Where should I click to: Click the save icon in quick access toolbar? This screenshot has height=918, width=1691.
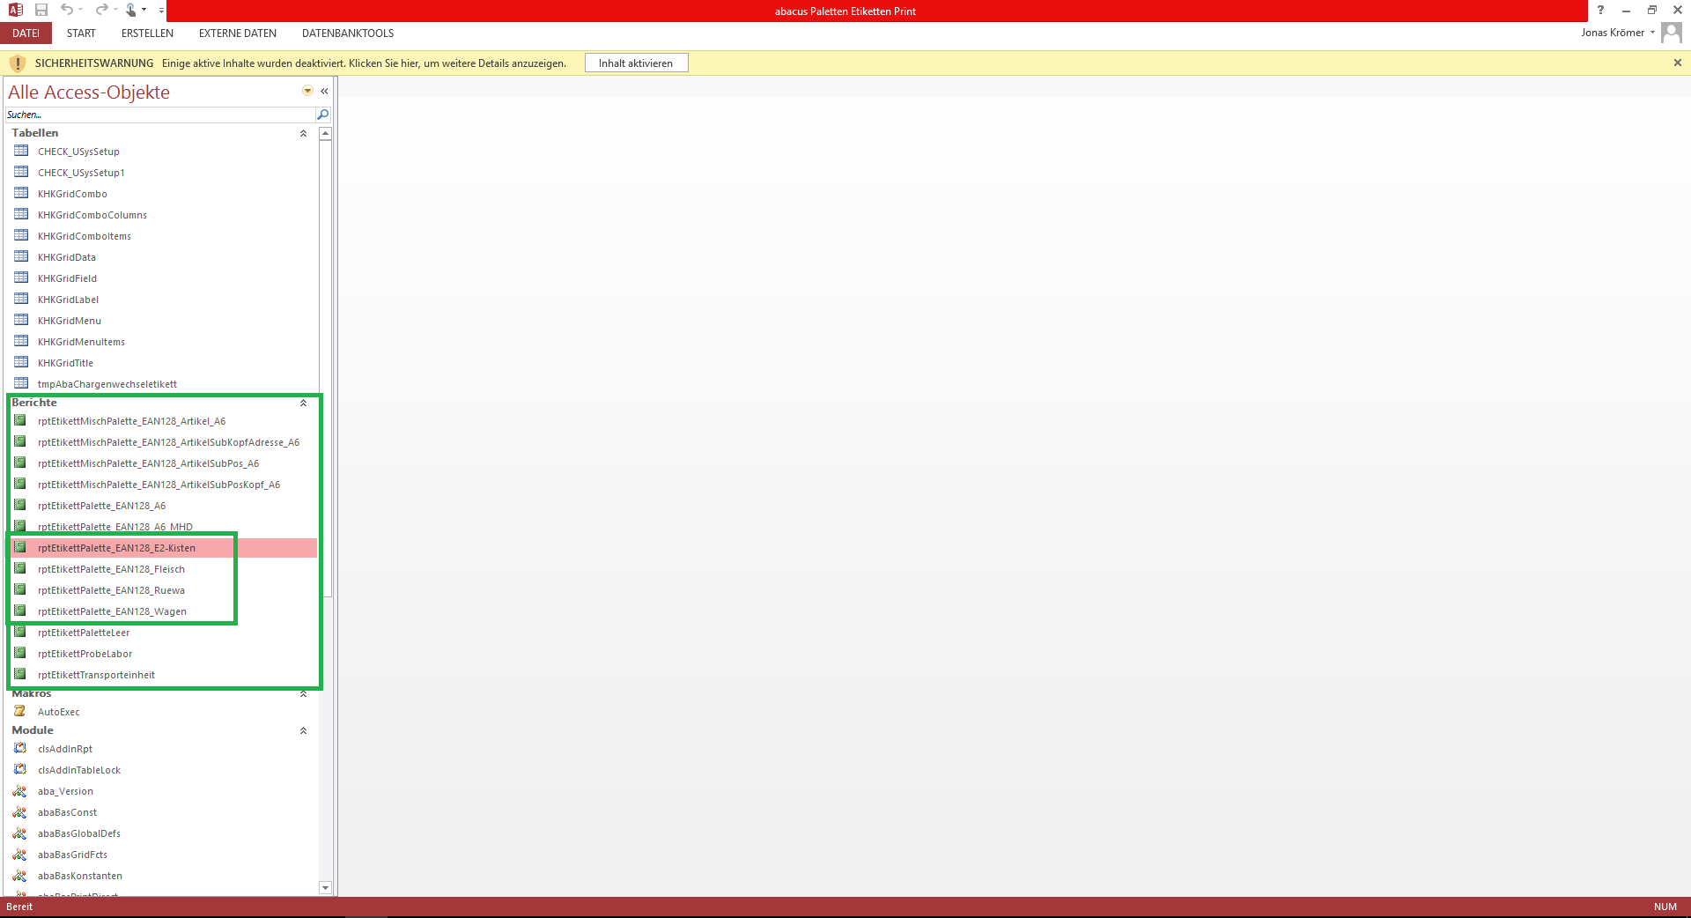[41, 10]
